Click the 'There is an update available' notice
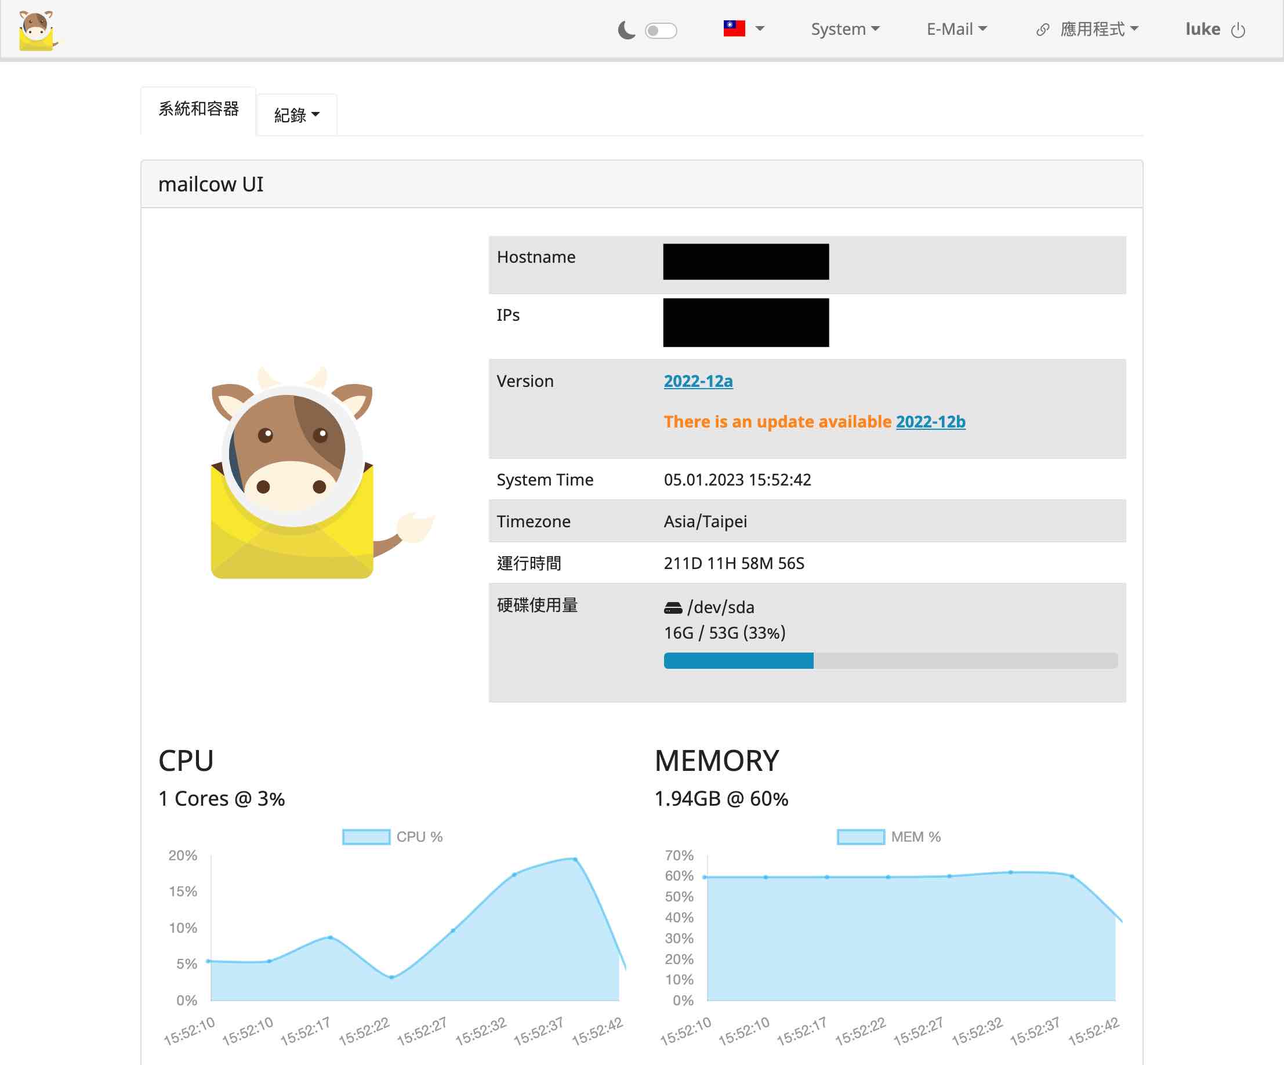 pyautogui.click(x=778, y=422)
